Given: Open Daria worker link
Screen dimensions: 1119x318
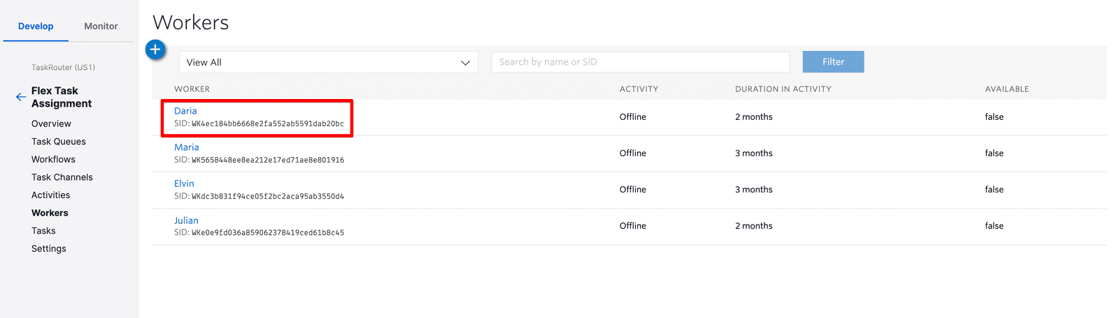Looking at the screenshot, I should coord(185,111).
